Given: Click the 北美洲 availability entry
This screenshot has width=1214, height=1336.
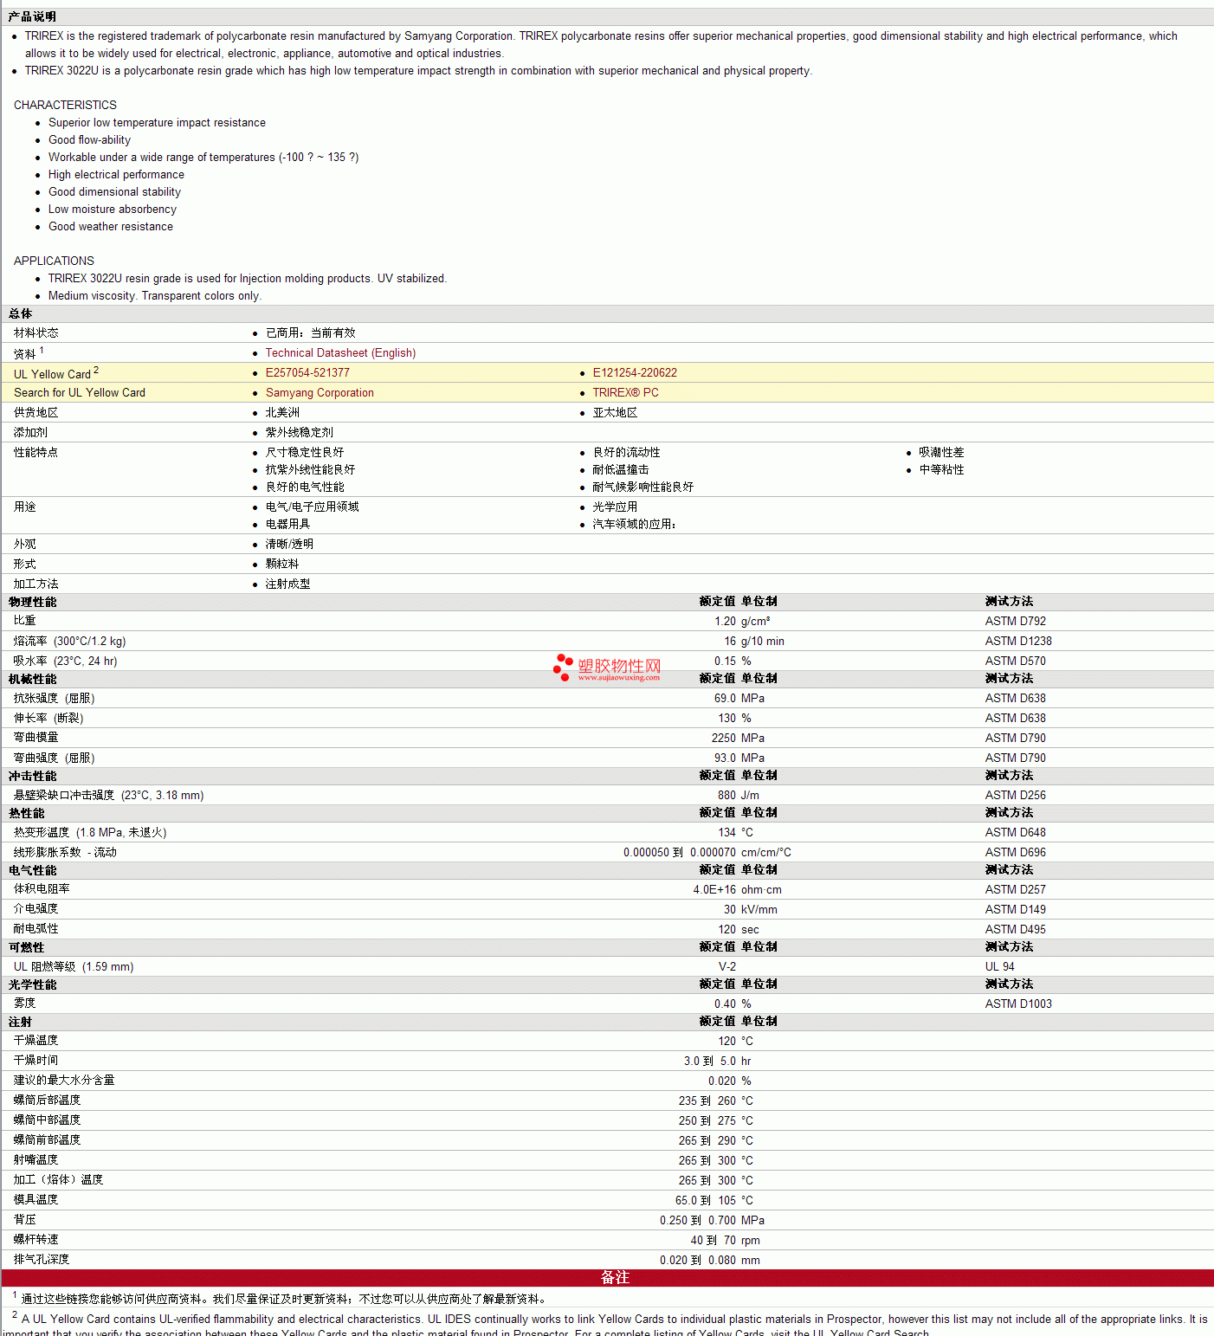Looking at the screenshot, I should [282, 413].
